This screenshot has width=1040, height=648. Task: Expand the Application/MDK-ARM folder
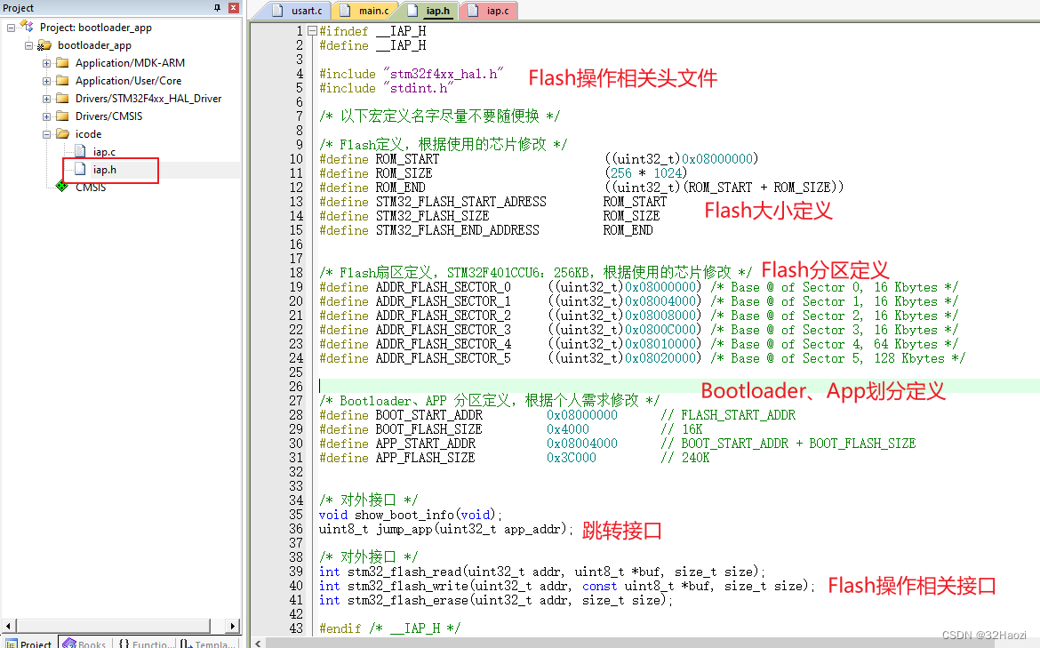click(x=46, y=63)
